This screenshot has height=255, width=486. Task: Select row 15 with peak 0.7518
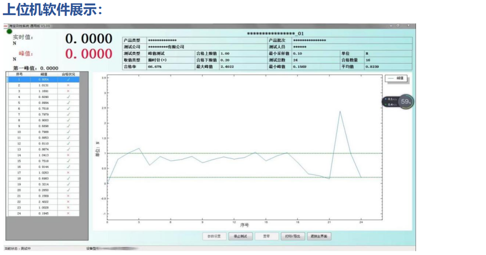(x=43, y=161)
